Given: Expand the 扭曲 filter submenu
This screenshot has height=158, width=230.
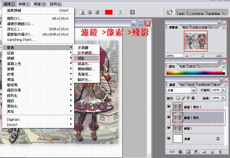Looking at the screenshot, I should (x=38, y=53).
